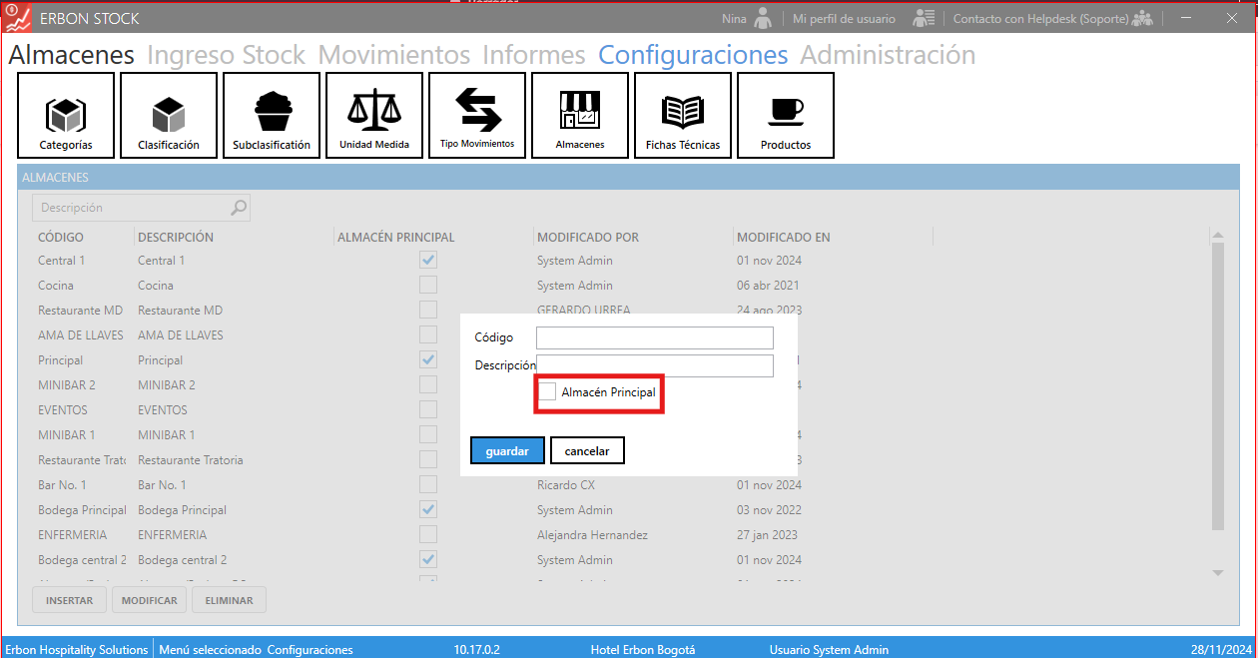Click the Código input field

(x=654, y=337)
